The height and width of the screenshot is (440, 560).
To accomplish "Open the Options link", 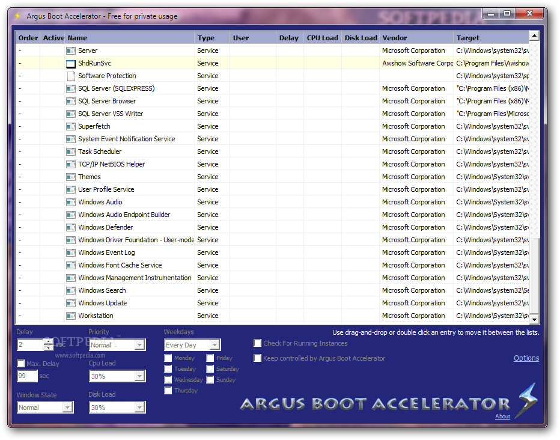I will (526, 358).
